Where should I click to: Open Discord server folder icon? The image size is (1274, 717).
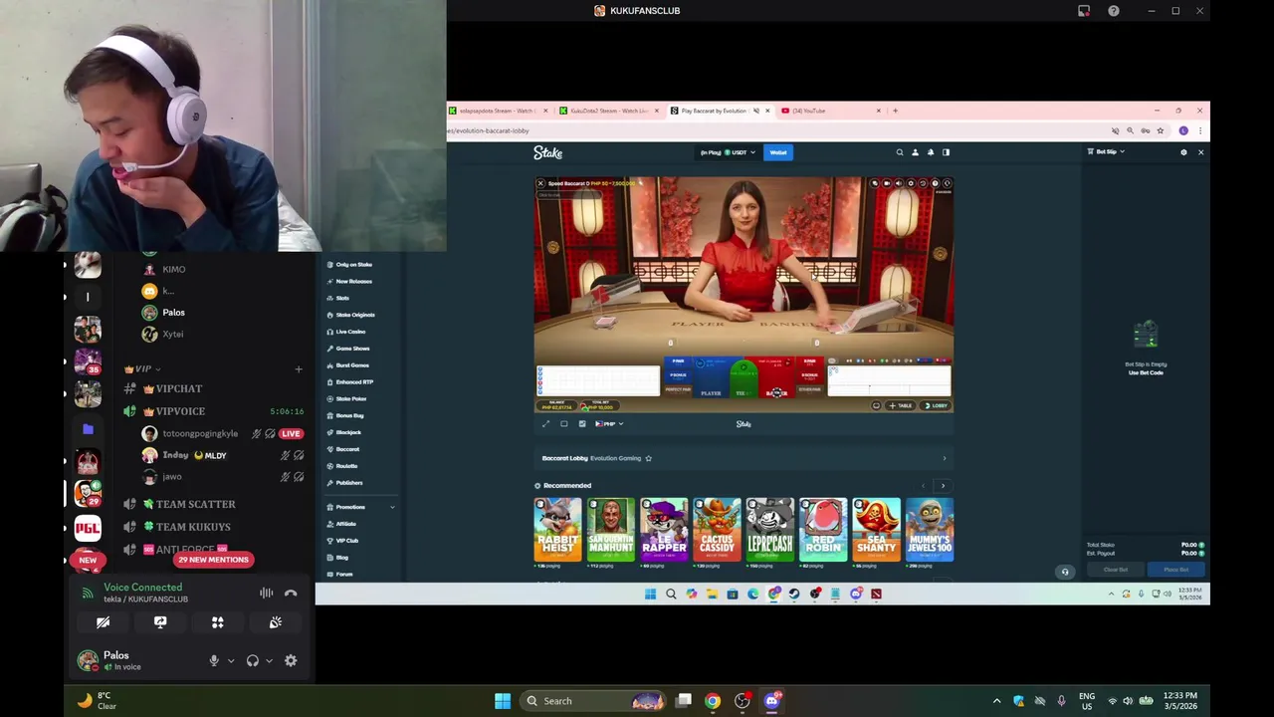point(88,428)
